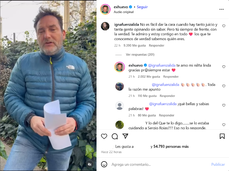Save the post with the bookmark icon
Viewport: 229px width, 171px height.
coord(222,136)
